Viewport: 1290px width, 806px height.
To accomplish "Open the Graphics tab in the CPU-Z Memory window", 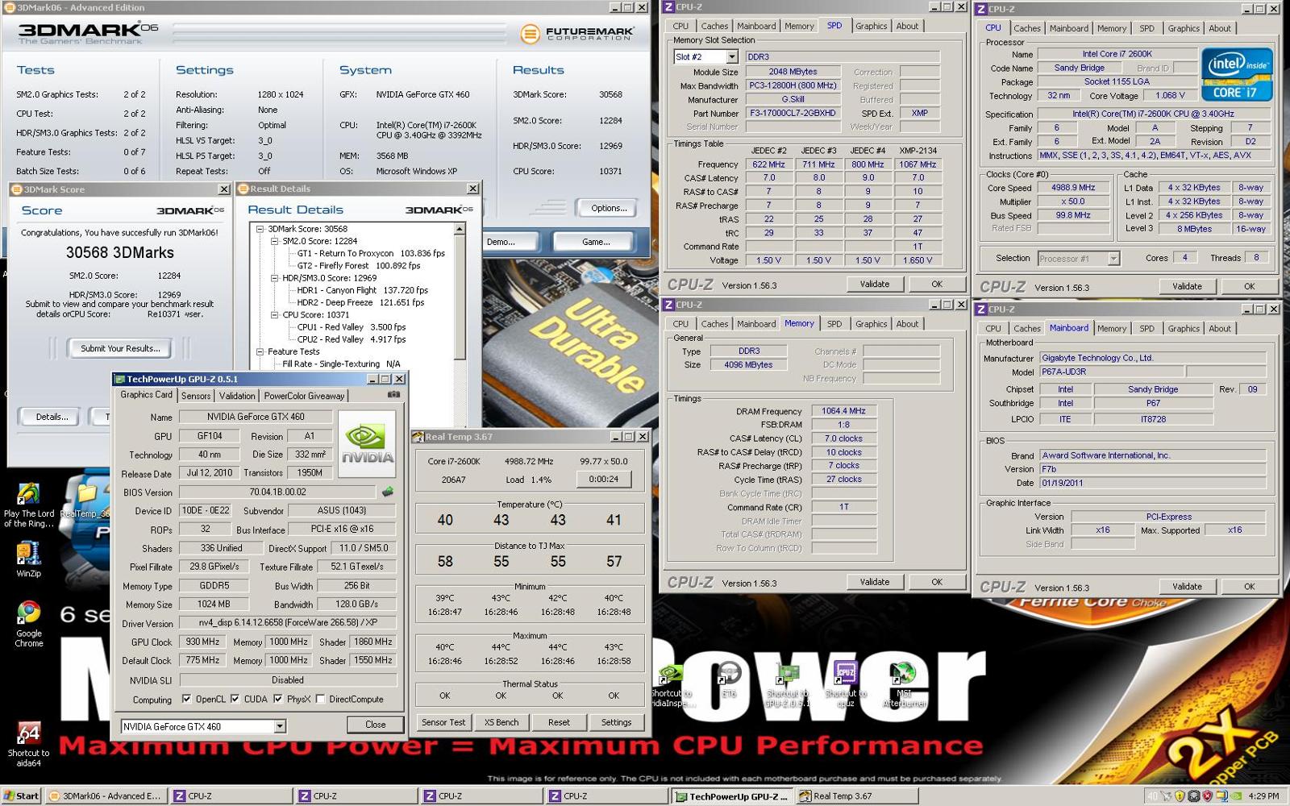I will pyautogui.click(x=872, y=324).
